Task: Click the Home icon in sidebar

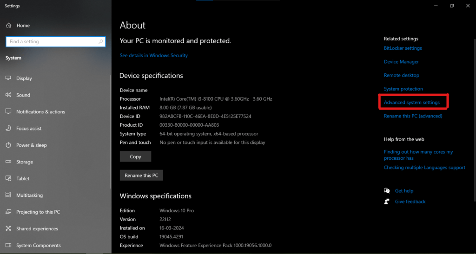Action: (8, 26)
